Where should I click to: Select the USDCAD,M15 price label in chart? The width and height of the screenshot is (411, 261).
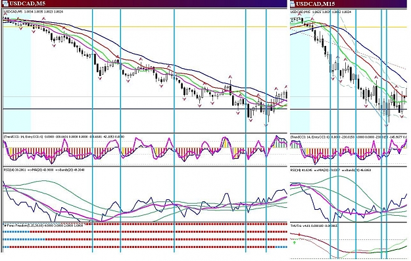[x=321, y=12]
